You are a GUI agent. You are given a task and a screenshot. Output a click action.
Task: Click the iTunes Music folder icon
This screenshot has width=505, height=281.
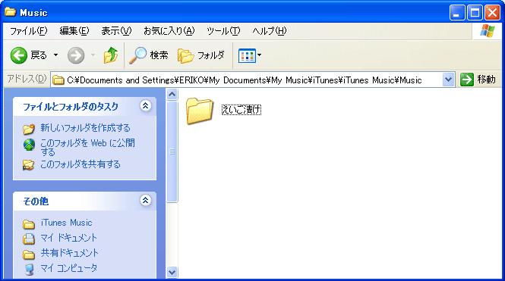coord(29,224)
